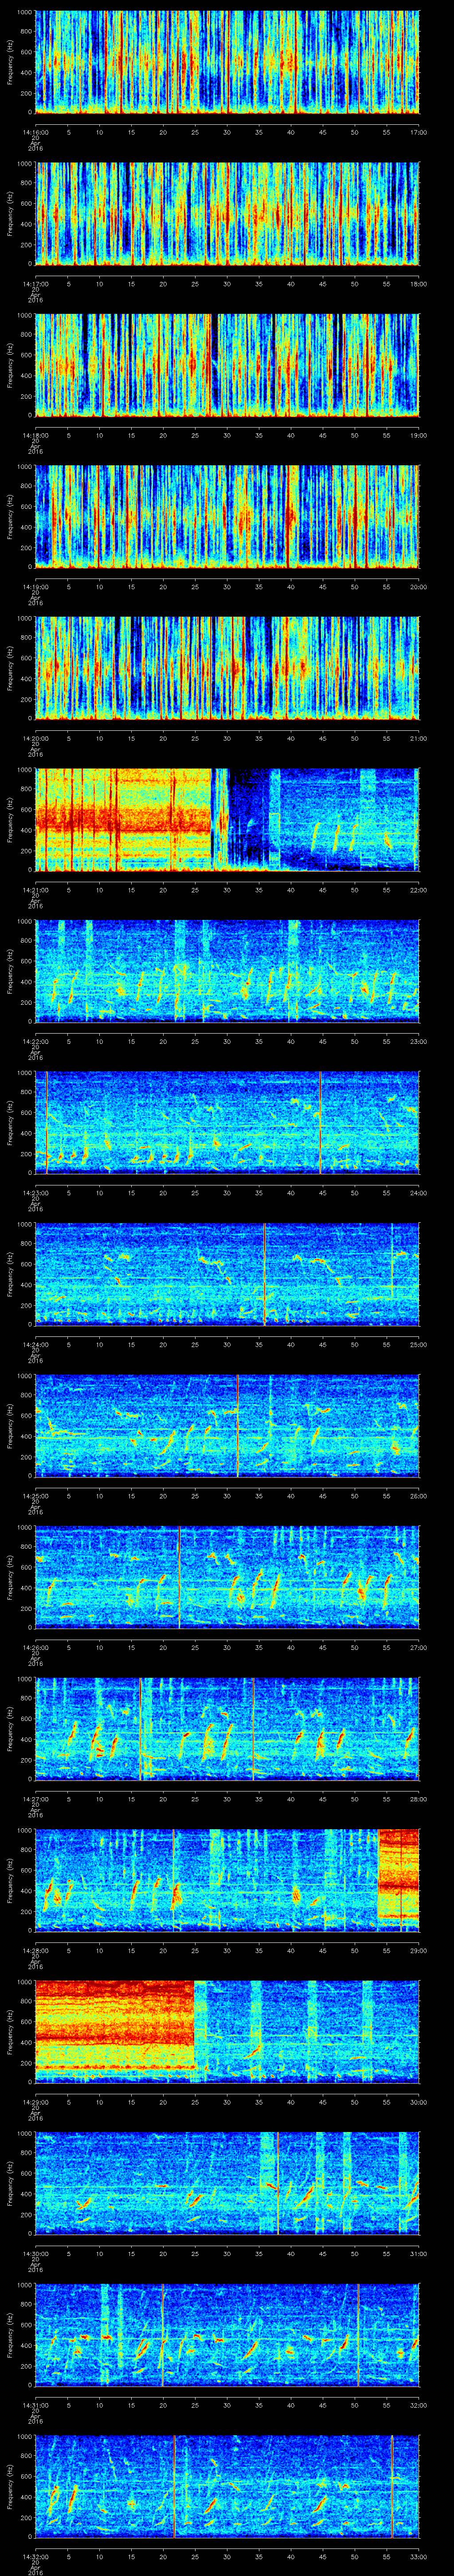Select the '14:27:00' time axis label
The height and width of the screenshot is (2576, 454).
[35, 1798]
